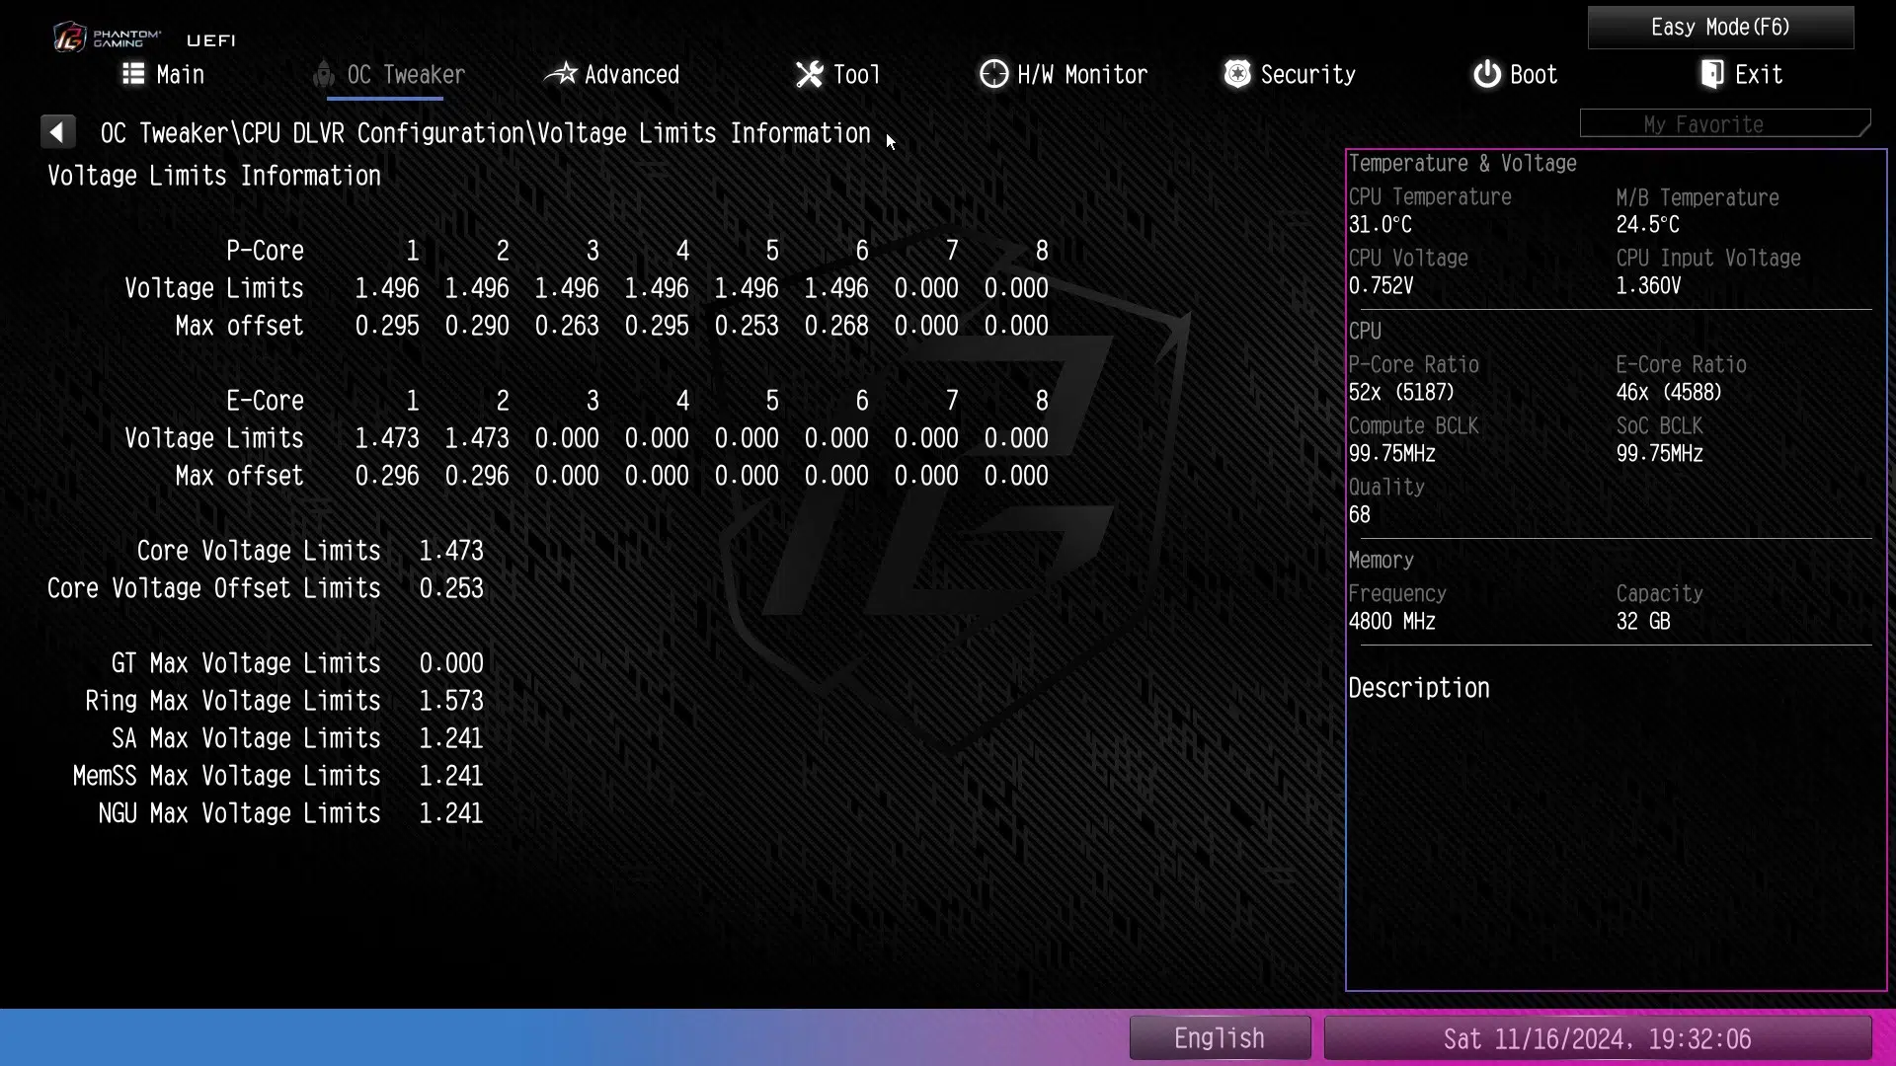Click the breadcrumb path Voltage Limits Information
The height and width of the screenshot is (1066, 1896).
(x=703, y=133)
